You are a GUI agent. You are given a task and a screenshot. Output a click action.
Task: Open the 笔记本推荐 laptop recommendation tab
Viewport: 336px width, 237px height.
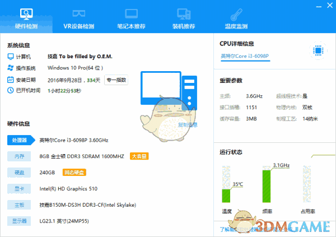tap(131, 19)
